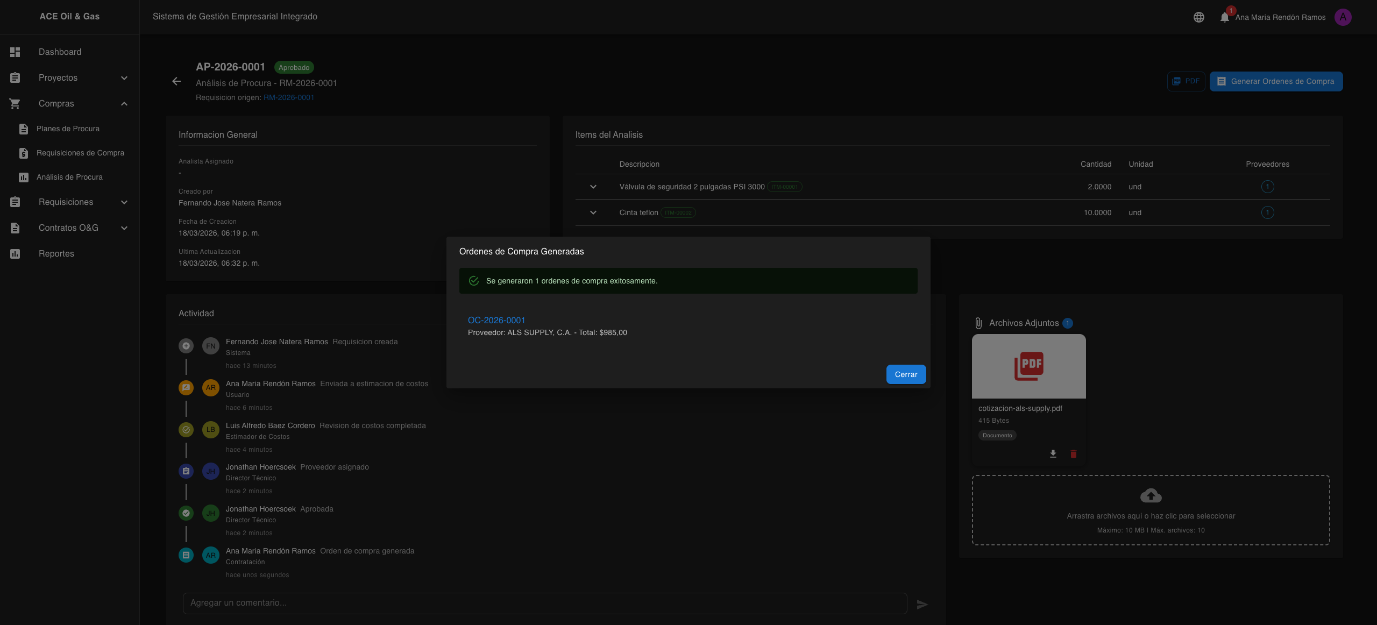
Task: Expand Válvula de seguridad item row
Action: [593, 187]
